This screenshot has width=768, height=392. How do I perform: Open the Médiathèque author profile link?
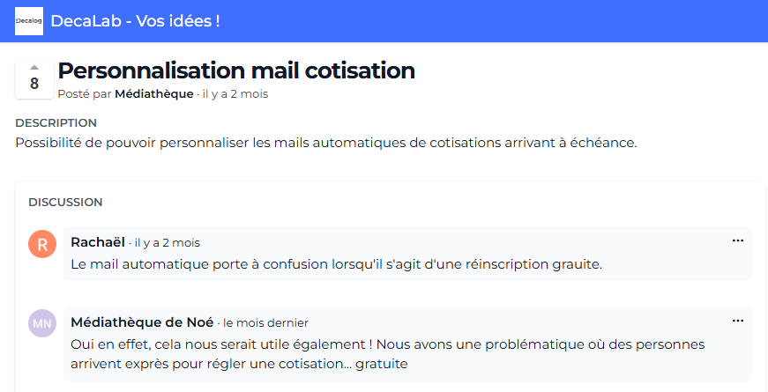click(153, 94)
